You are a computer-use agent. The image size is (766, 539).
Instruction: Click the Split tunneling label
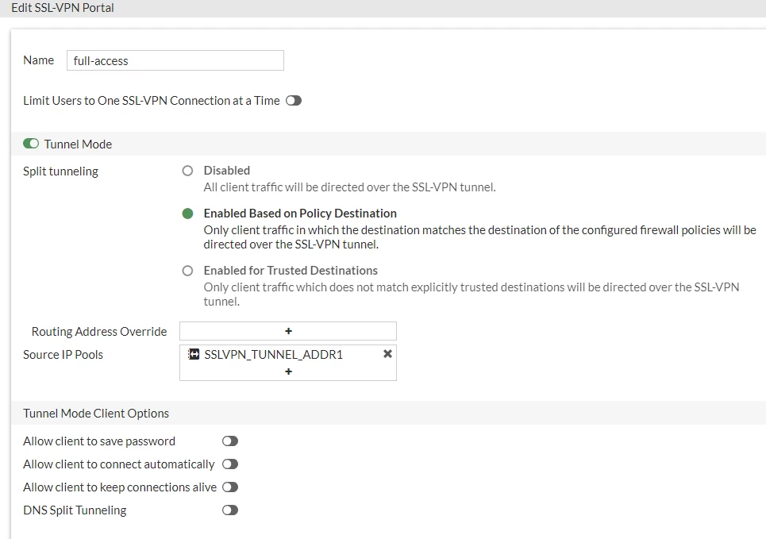coord(60,171)
